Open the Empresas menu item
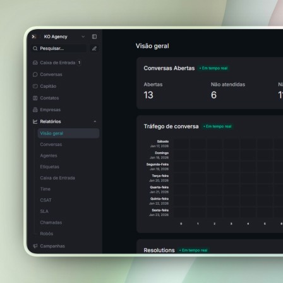This screenshot has height=283, width=283. click(x=51, y=110)
